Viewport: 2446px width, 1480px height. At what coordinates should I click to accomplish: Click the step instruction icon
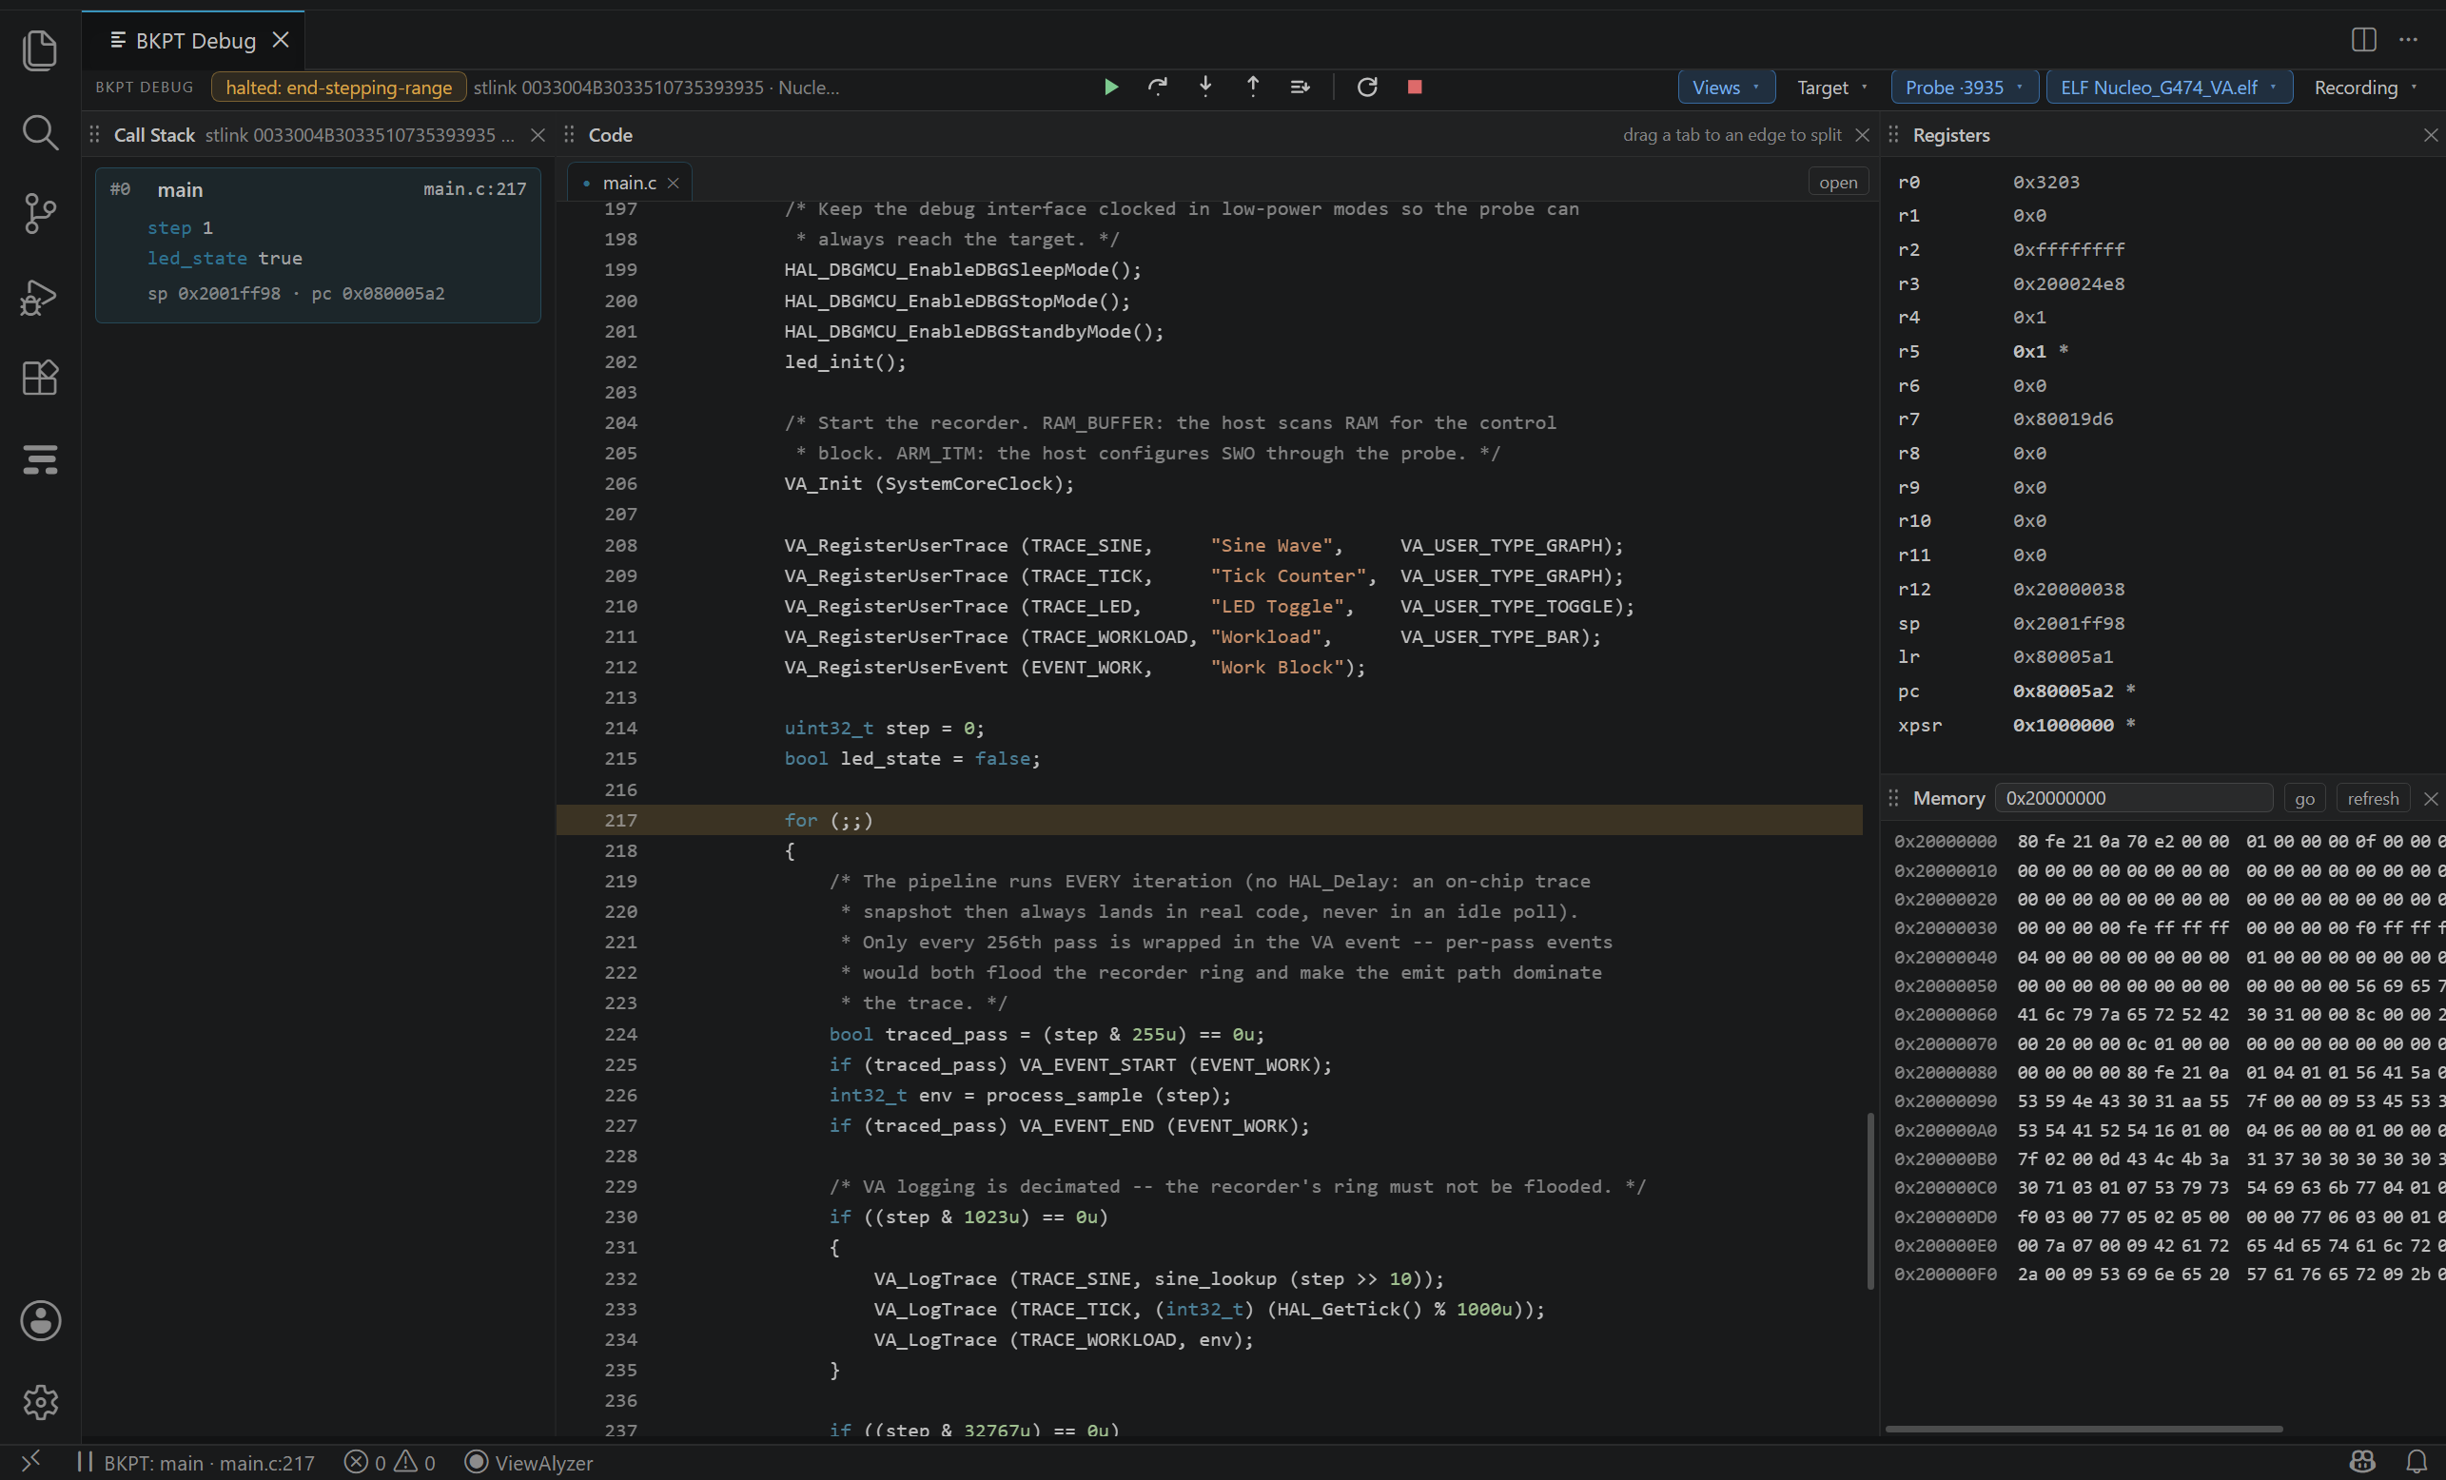point(1301,88)
